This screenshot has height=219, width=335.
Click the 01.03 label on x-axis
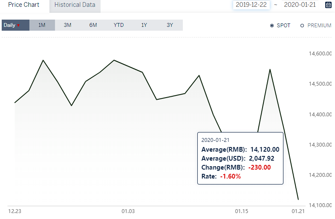point(128,211)
